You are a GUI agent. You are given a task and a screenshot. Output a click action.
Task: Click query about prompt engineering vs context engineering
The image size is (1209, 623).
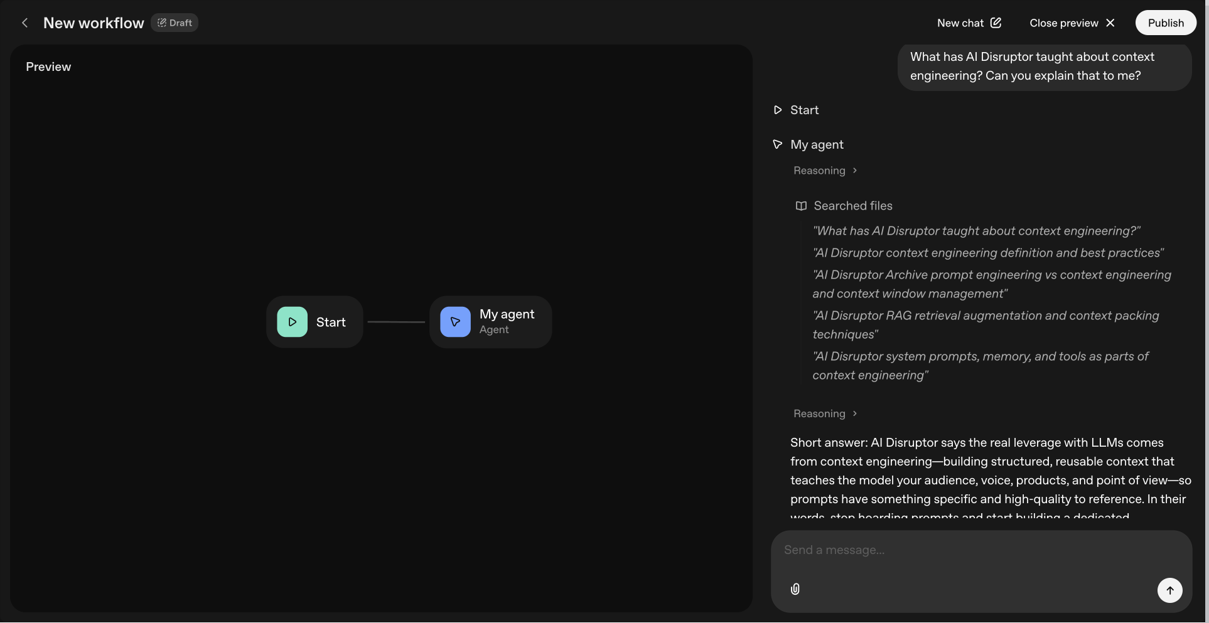[x=992, y=284]
